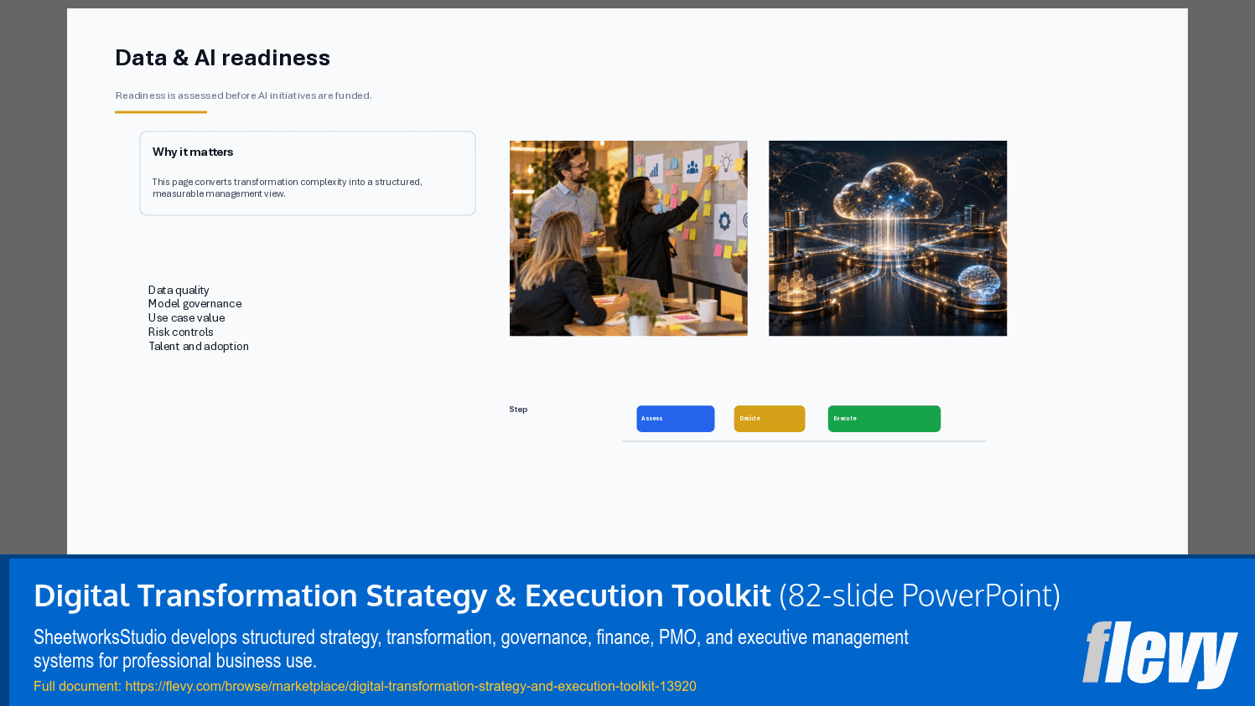Click the flevy logo

point(1159,654)
